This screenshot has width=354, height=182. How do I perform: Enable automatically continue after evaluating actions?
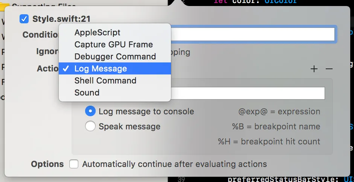tap(74, 164)
